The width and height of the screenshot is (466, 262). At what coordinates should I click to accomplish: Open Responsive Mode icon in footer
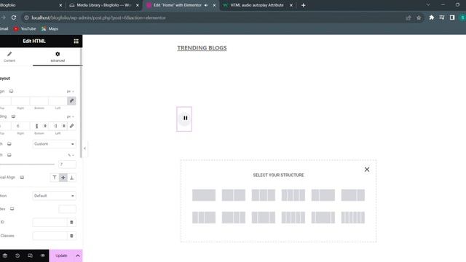point(30,255)
